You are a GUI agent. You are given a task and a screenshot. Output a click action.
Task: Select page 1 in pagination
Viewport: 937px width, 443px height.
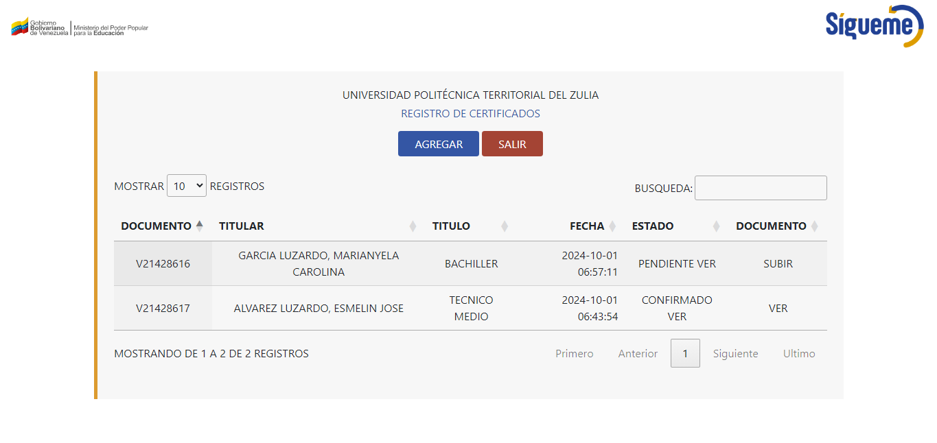(x=684, y=352)
